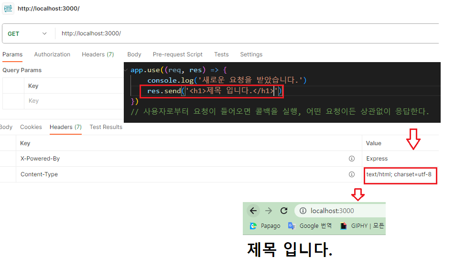The image size is (455, 268).
Task: Open the response Cookies tab
Action: tap(31, 127)
